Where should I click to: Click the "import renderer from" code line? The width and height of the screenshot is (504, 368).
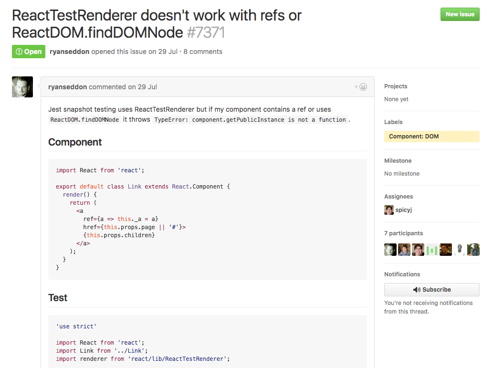pos(143,358)
